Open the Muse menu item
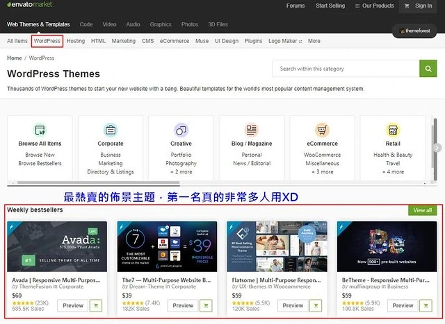The width and height of the screenshot is (445, 324). point(202,41)
